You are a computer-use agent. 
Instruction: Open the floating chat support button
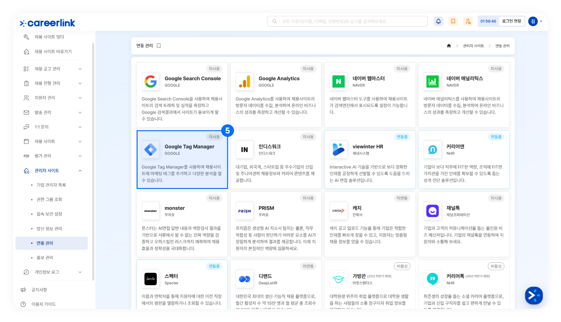pyautogui.click(x=534, y=296)
